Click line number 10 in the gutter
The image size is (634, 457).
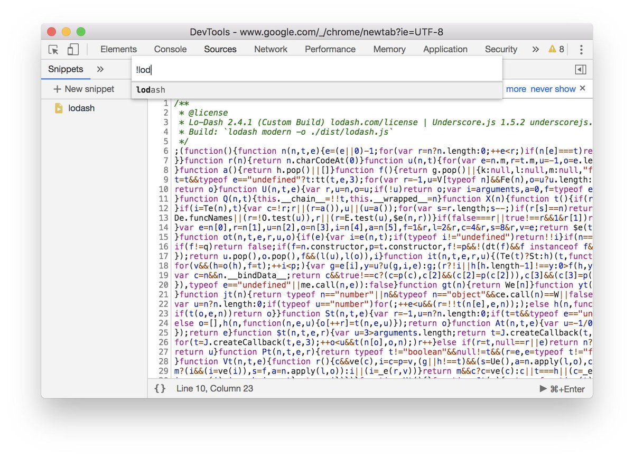[163, 189]
